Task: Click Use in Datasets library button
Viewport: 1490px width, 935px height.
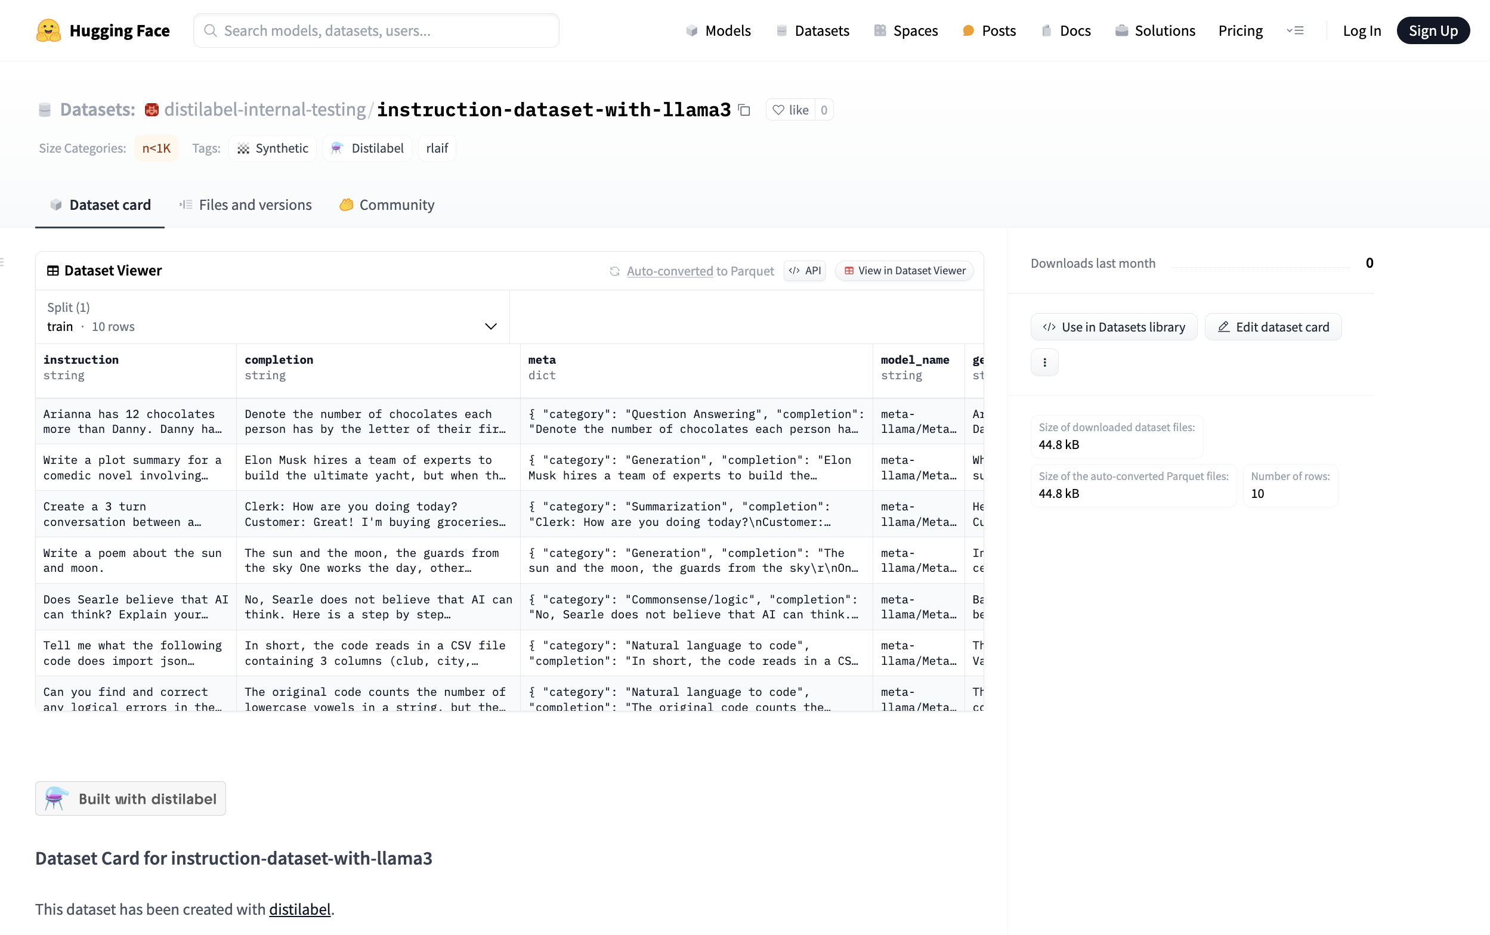Action: click(1114, 327)
